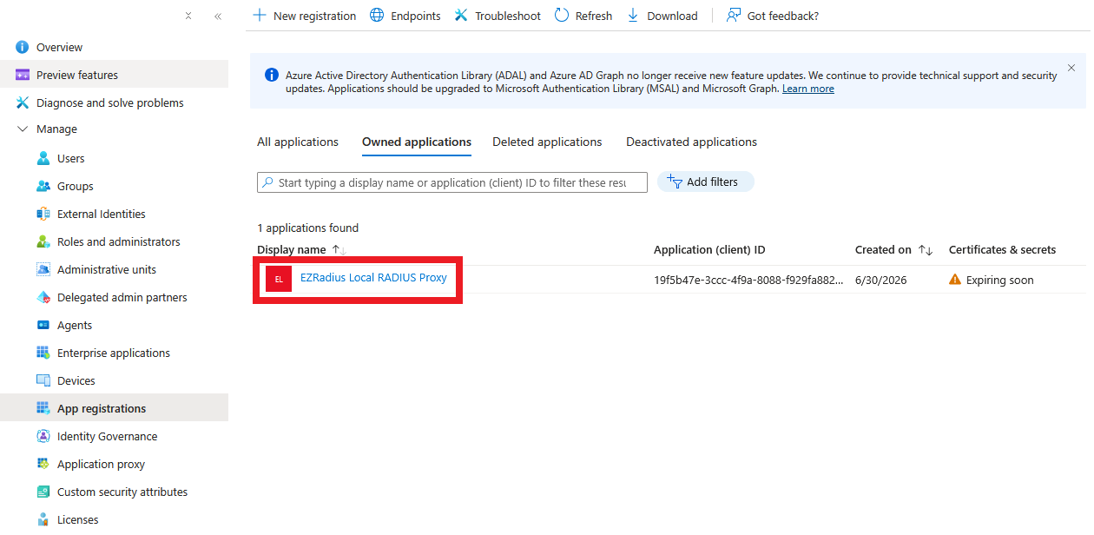Click the Download arrow icon
This screenshot has width=1094, height=535.
[633, 16]
